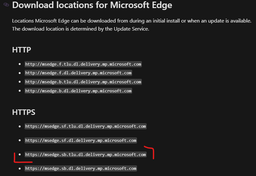
Task: Select the https://msedge.sb.dl.delivery.mp.microsoft.com URL
Action: pyautogui.click(x=81, y=168)
